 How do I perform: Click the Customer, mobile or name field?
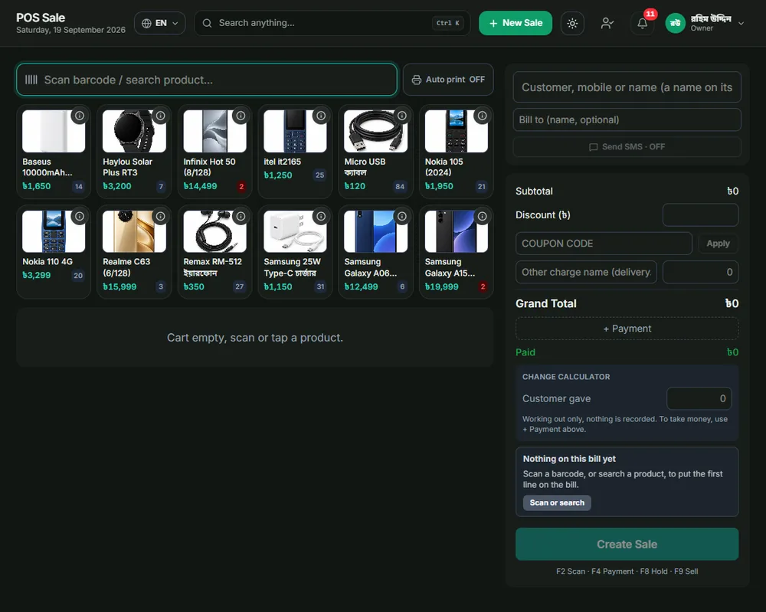point(627,87)
